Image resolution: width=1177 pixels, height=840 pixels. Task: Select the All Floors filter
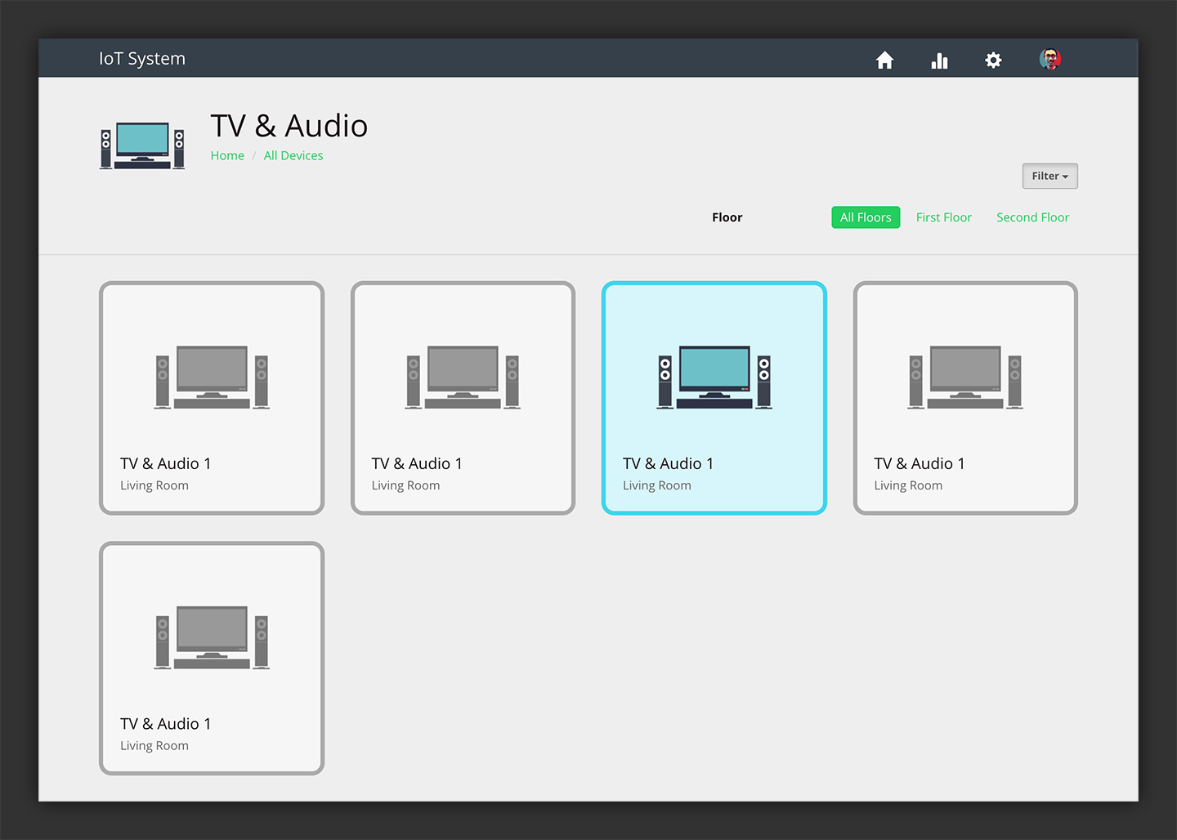[866, 217]
